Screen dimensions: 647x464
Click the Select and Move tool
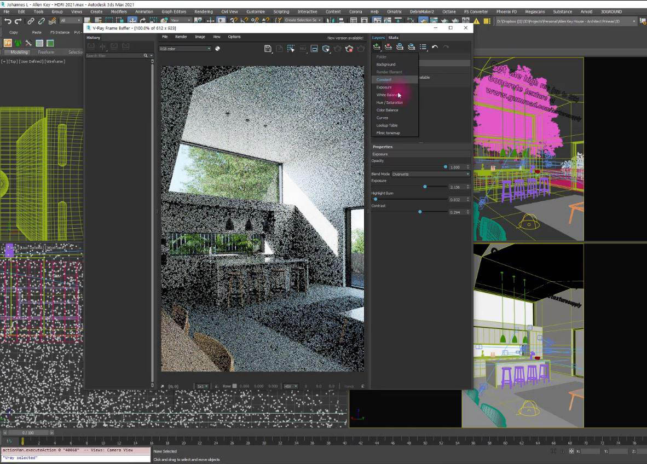(132, 21)
